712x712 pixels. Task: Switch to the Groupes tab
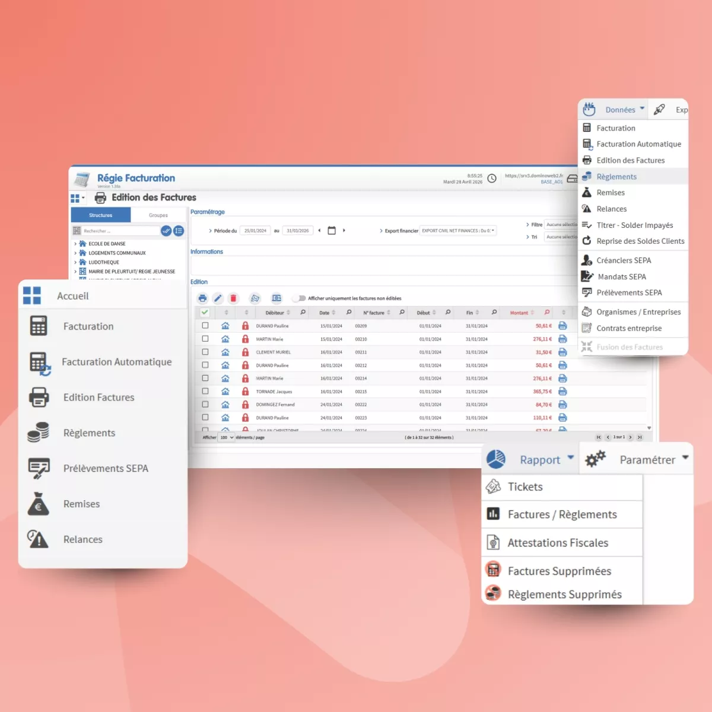pos(158,215)
